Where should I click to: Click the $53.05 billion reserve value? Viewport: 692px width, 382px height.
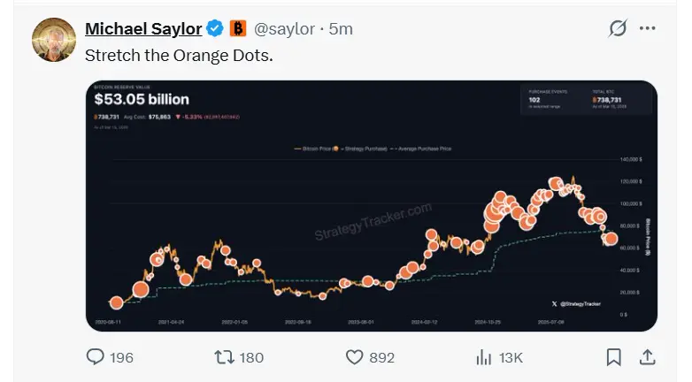142,99
